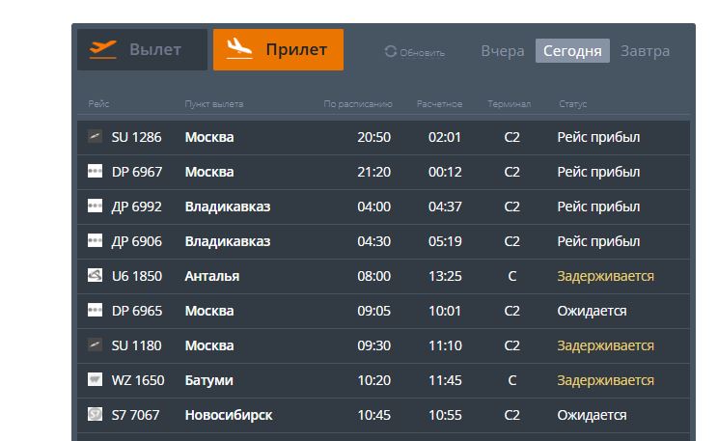Open the Вылет departures tab
The image size is (717, 441).
pos(142,49)
